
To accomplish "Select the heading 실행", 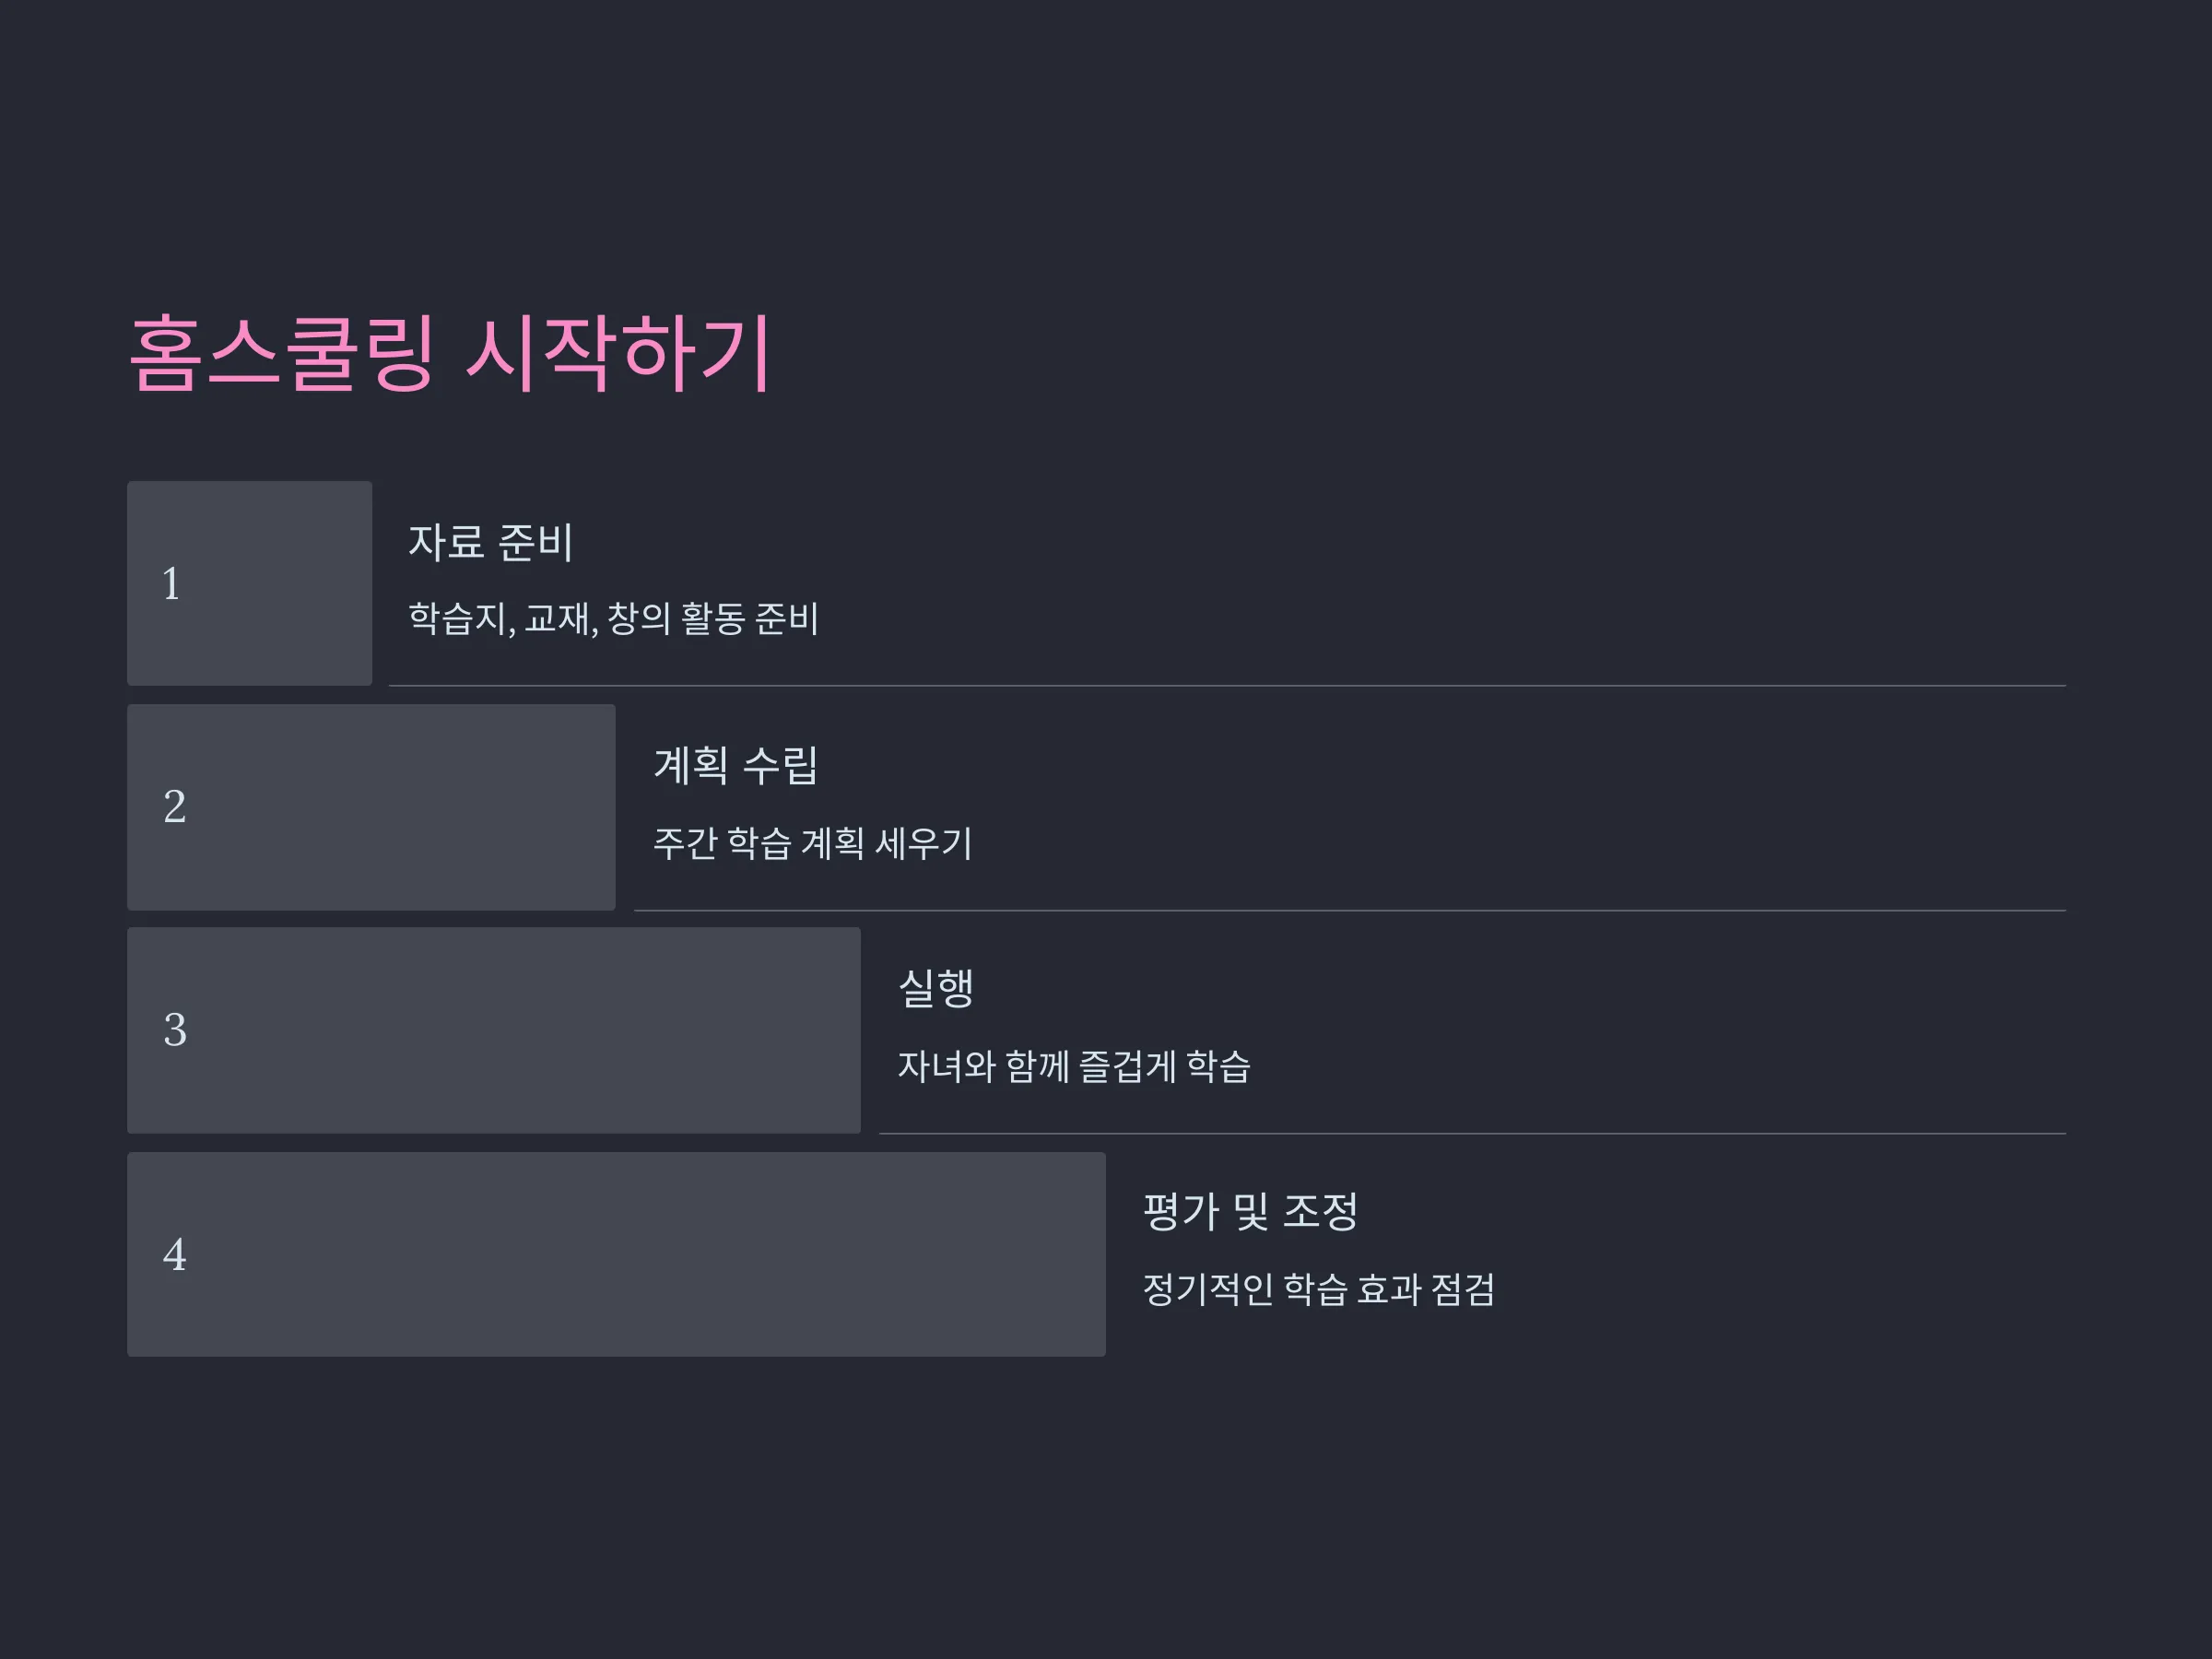I will pos(936,988).
